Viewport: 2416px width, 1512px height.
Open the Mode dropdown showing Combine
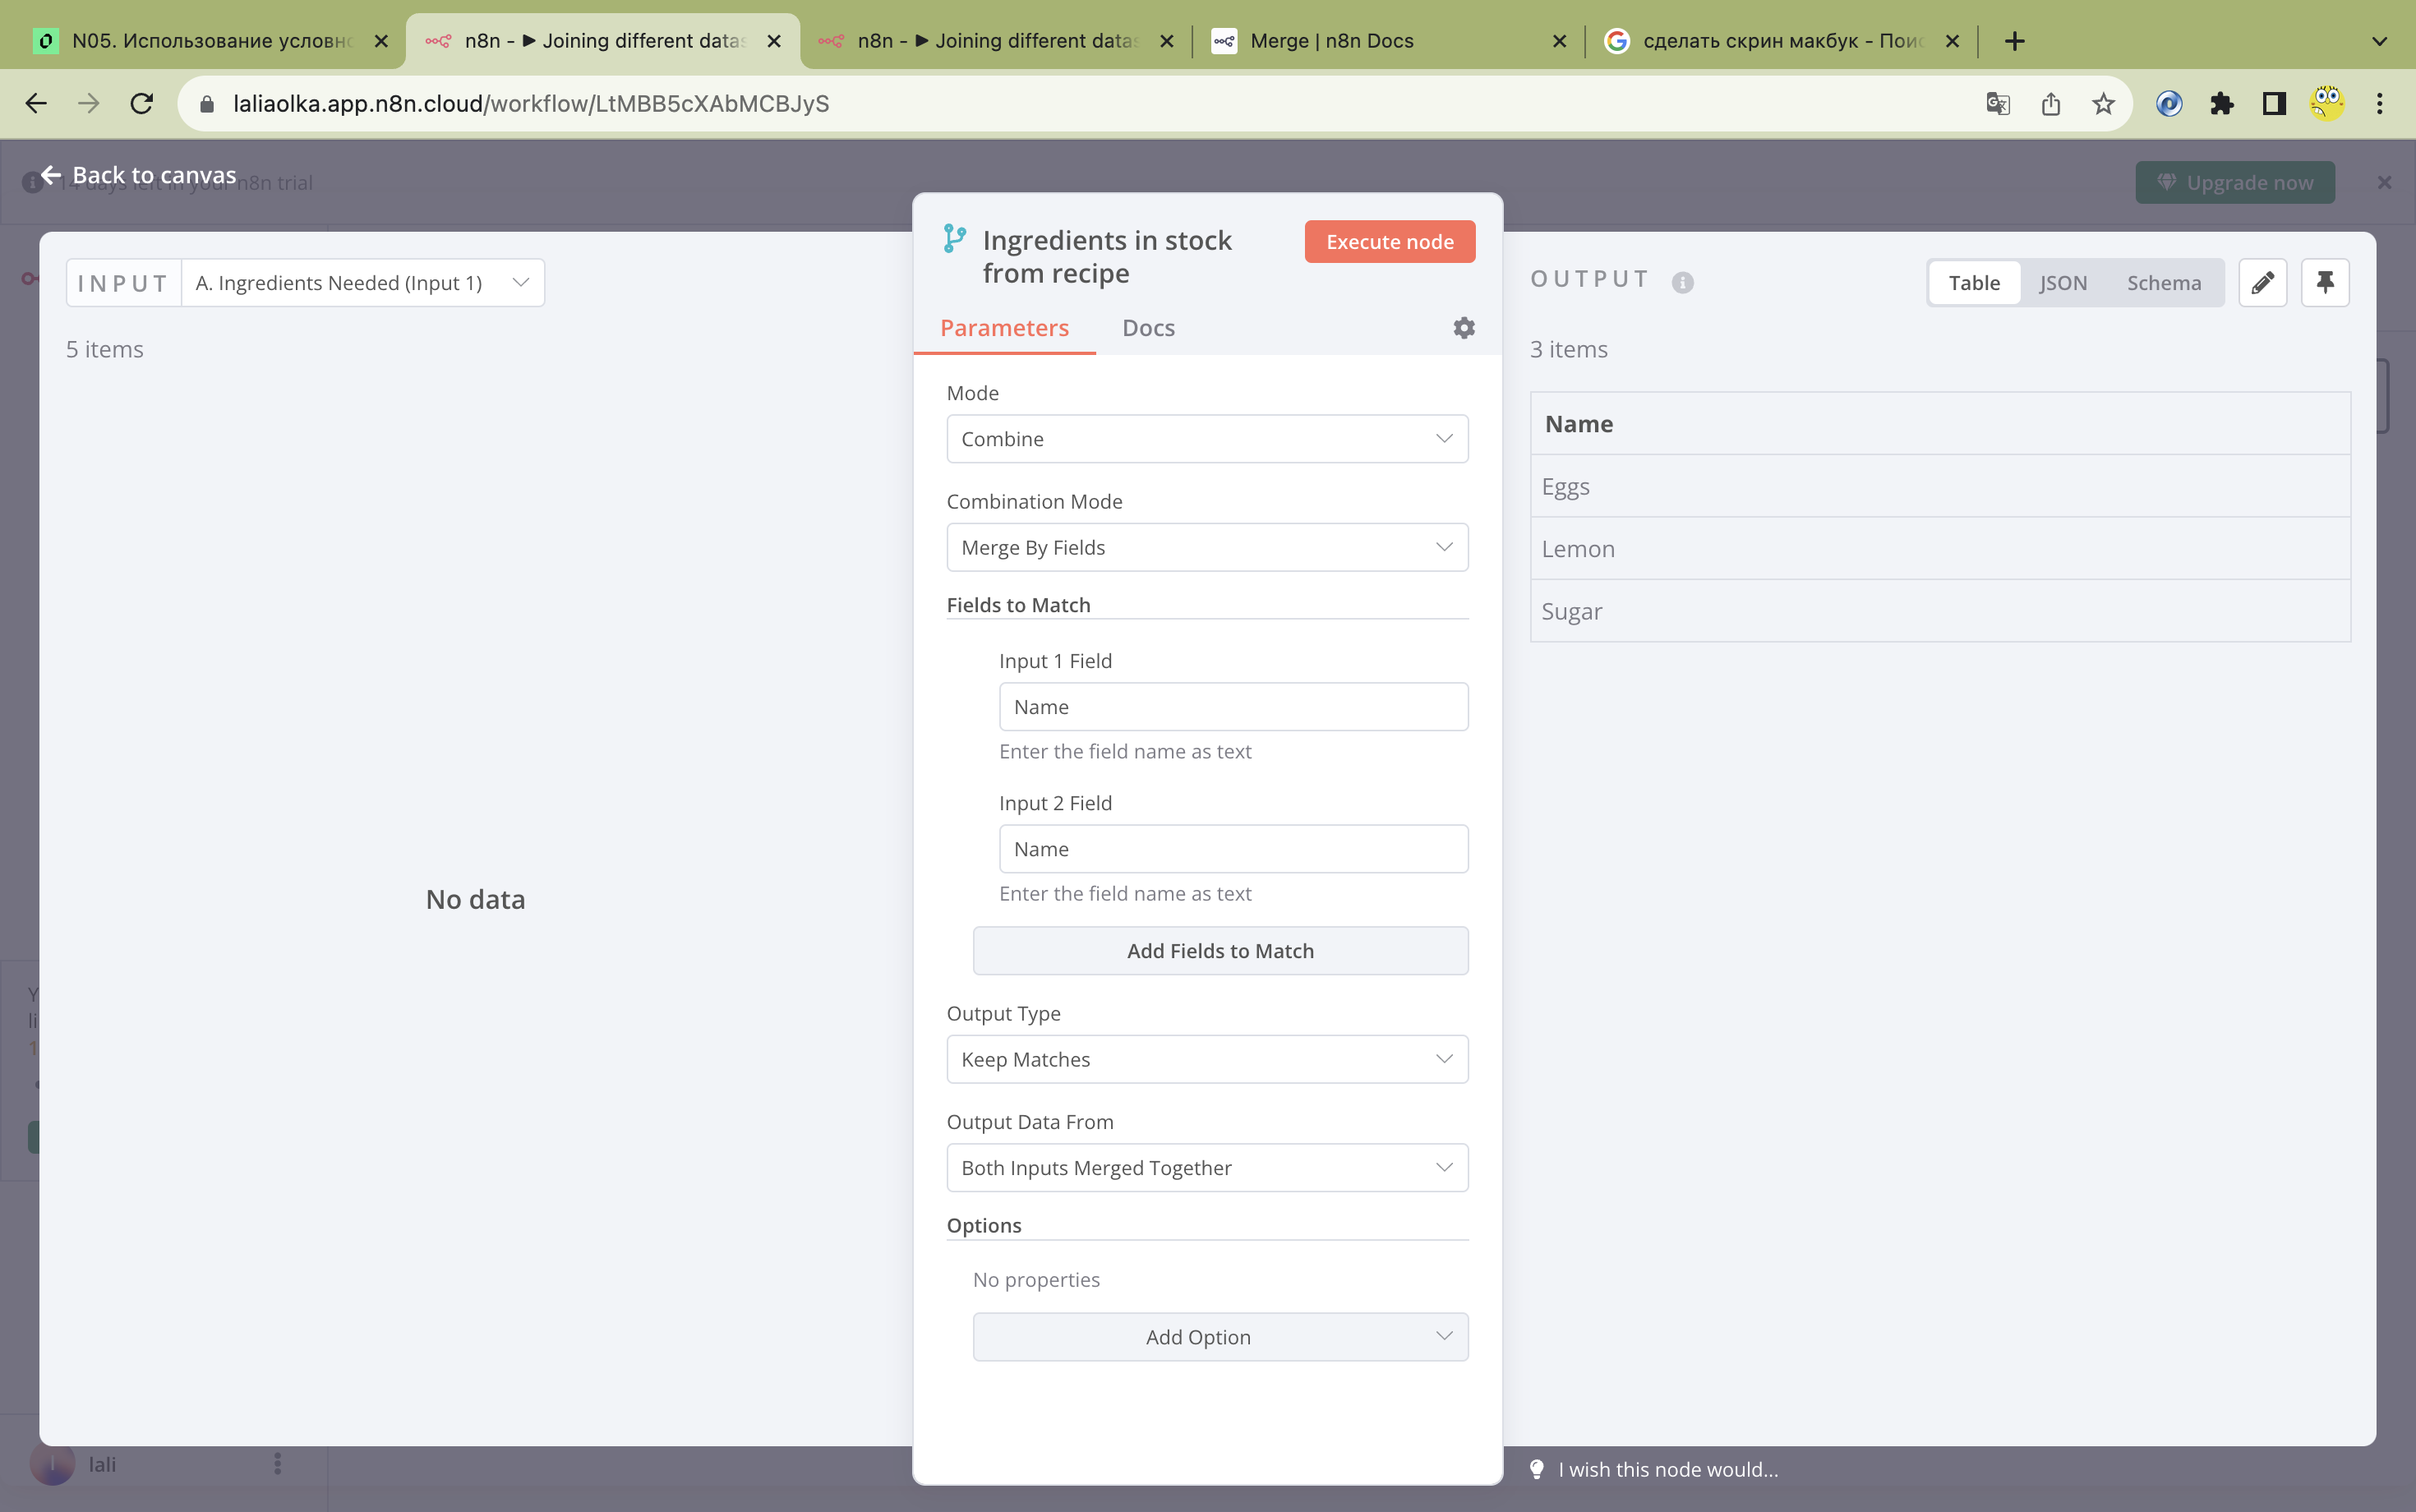click(1206, 439)
